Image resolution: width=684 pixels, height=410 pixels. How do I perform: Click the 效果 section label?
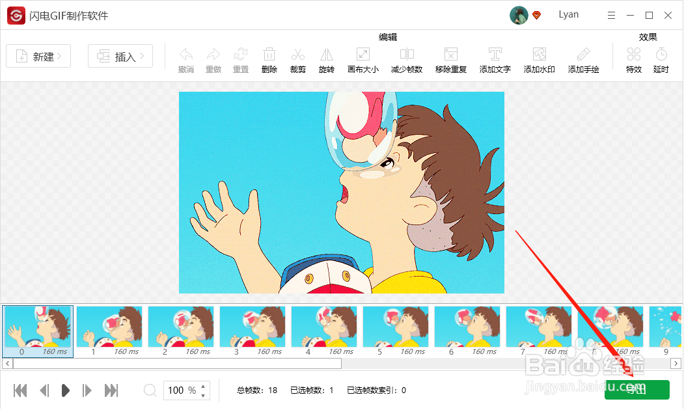click(x=648, y=37)
